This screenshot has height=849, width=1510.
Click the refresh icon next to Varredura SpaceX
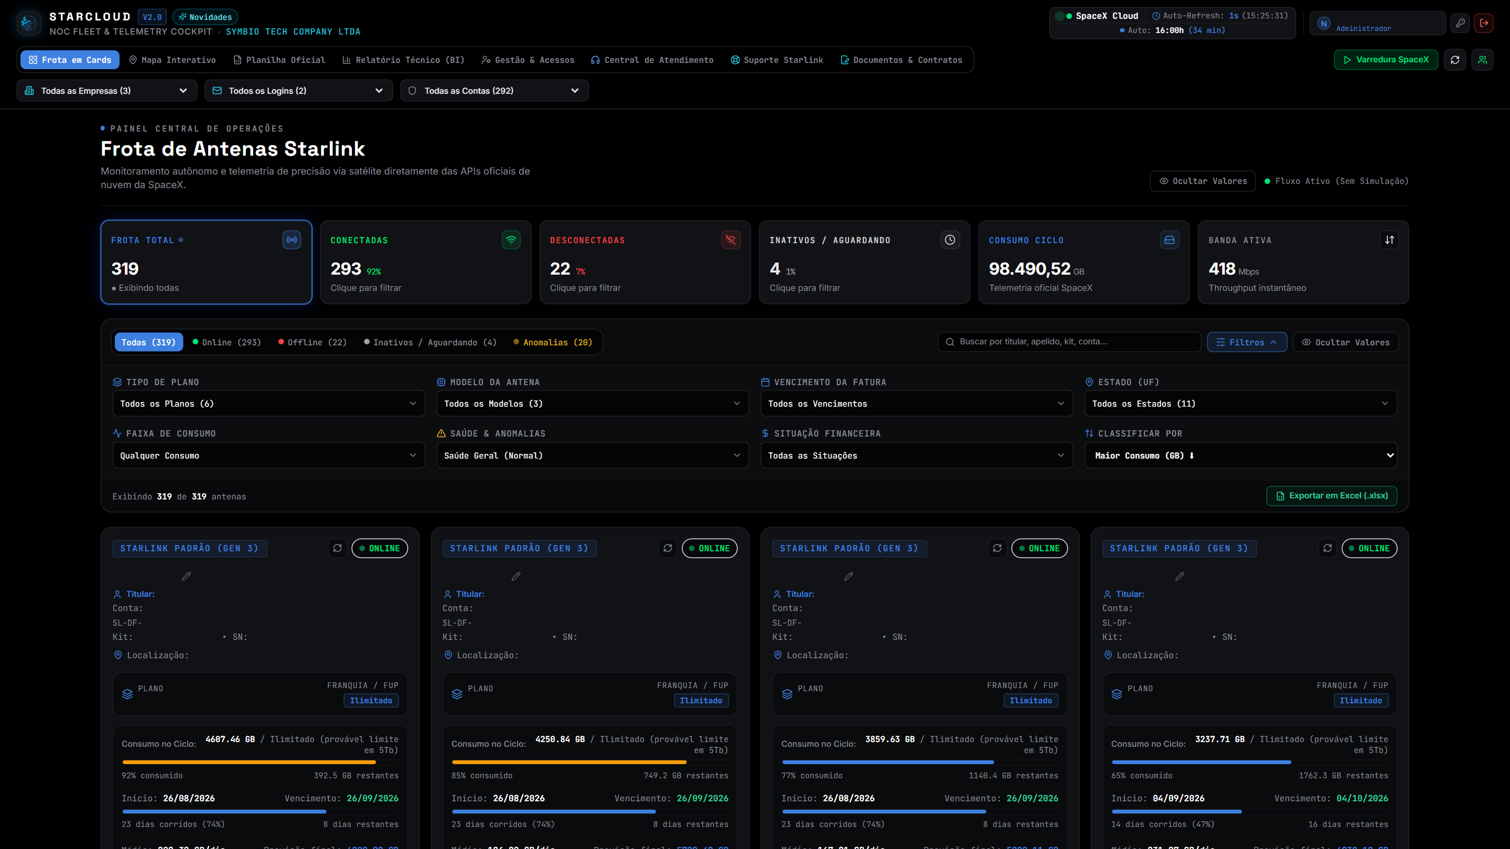[x=1455, y=60]
